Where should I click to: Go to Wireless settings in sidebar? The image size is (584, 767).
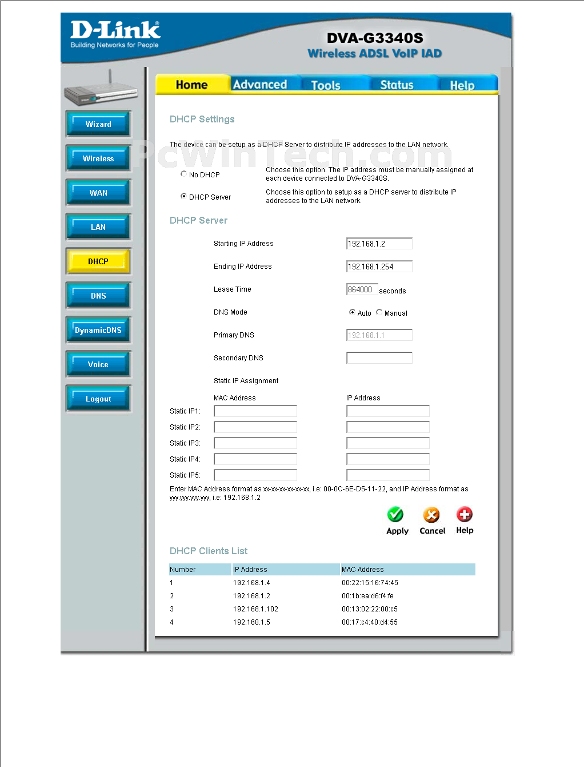pos(98,158)
